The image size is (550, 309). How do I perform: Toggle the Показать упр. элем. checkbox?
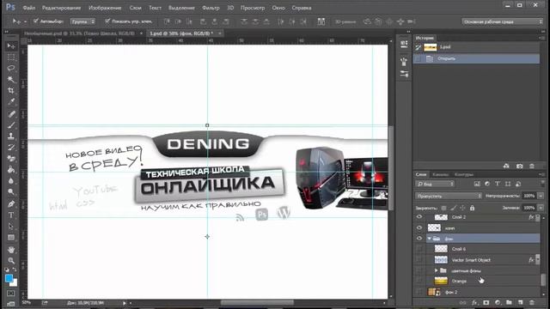pos(107,21)
